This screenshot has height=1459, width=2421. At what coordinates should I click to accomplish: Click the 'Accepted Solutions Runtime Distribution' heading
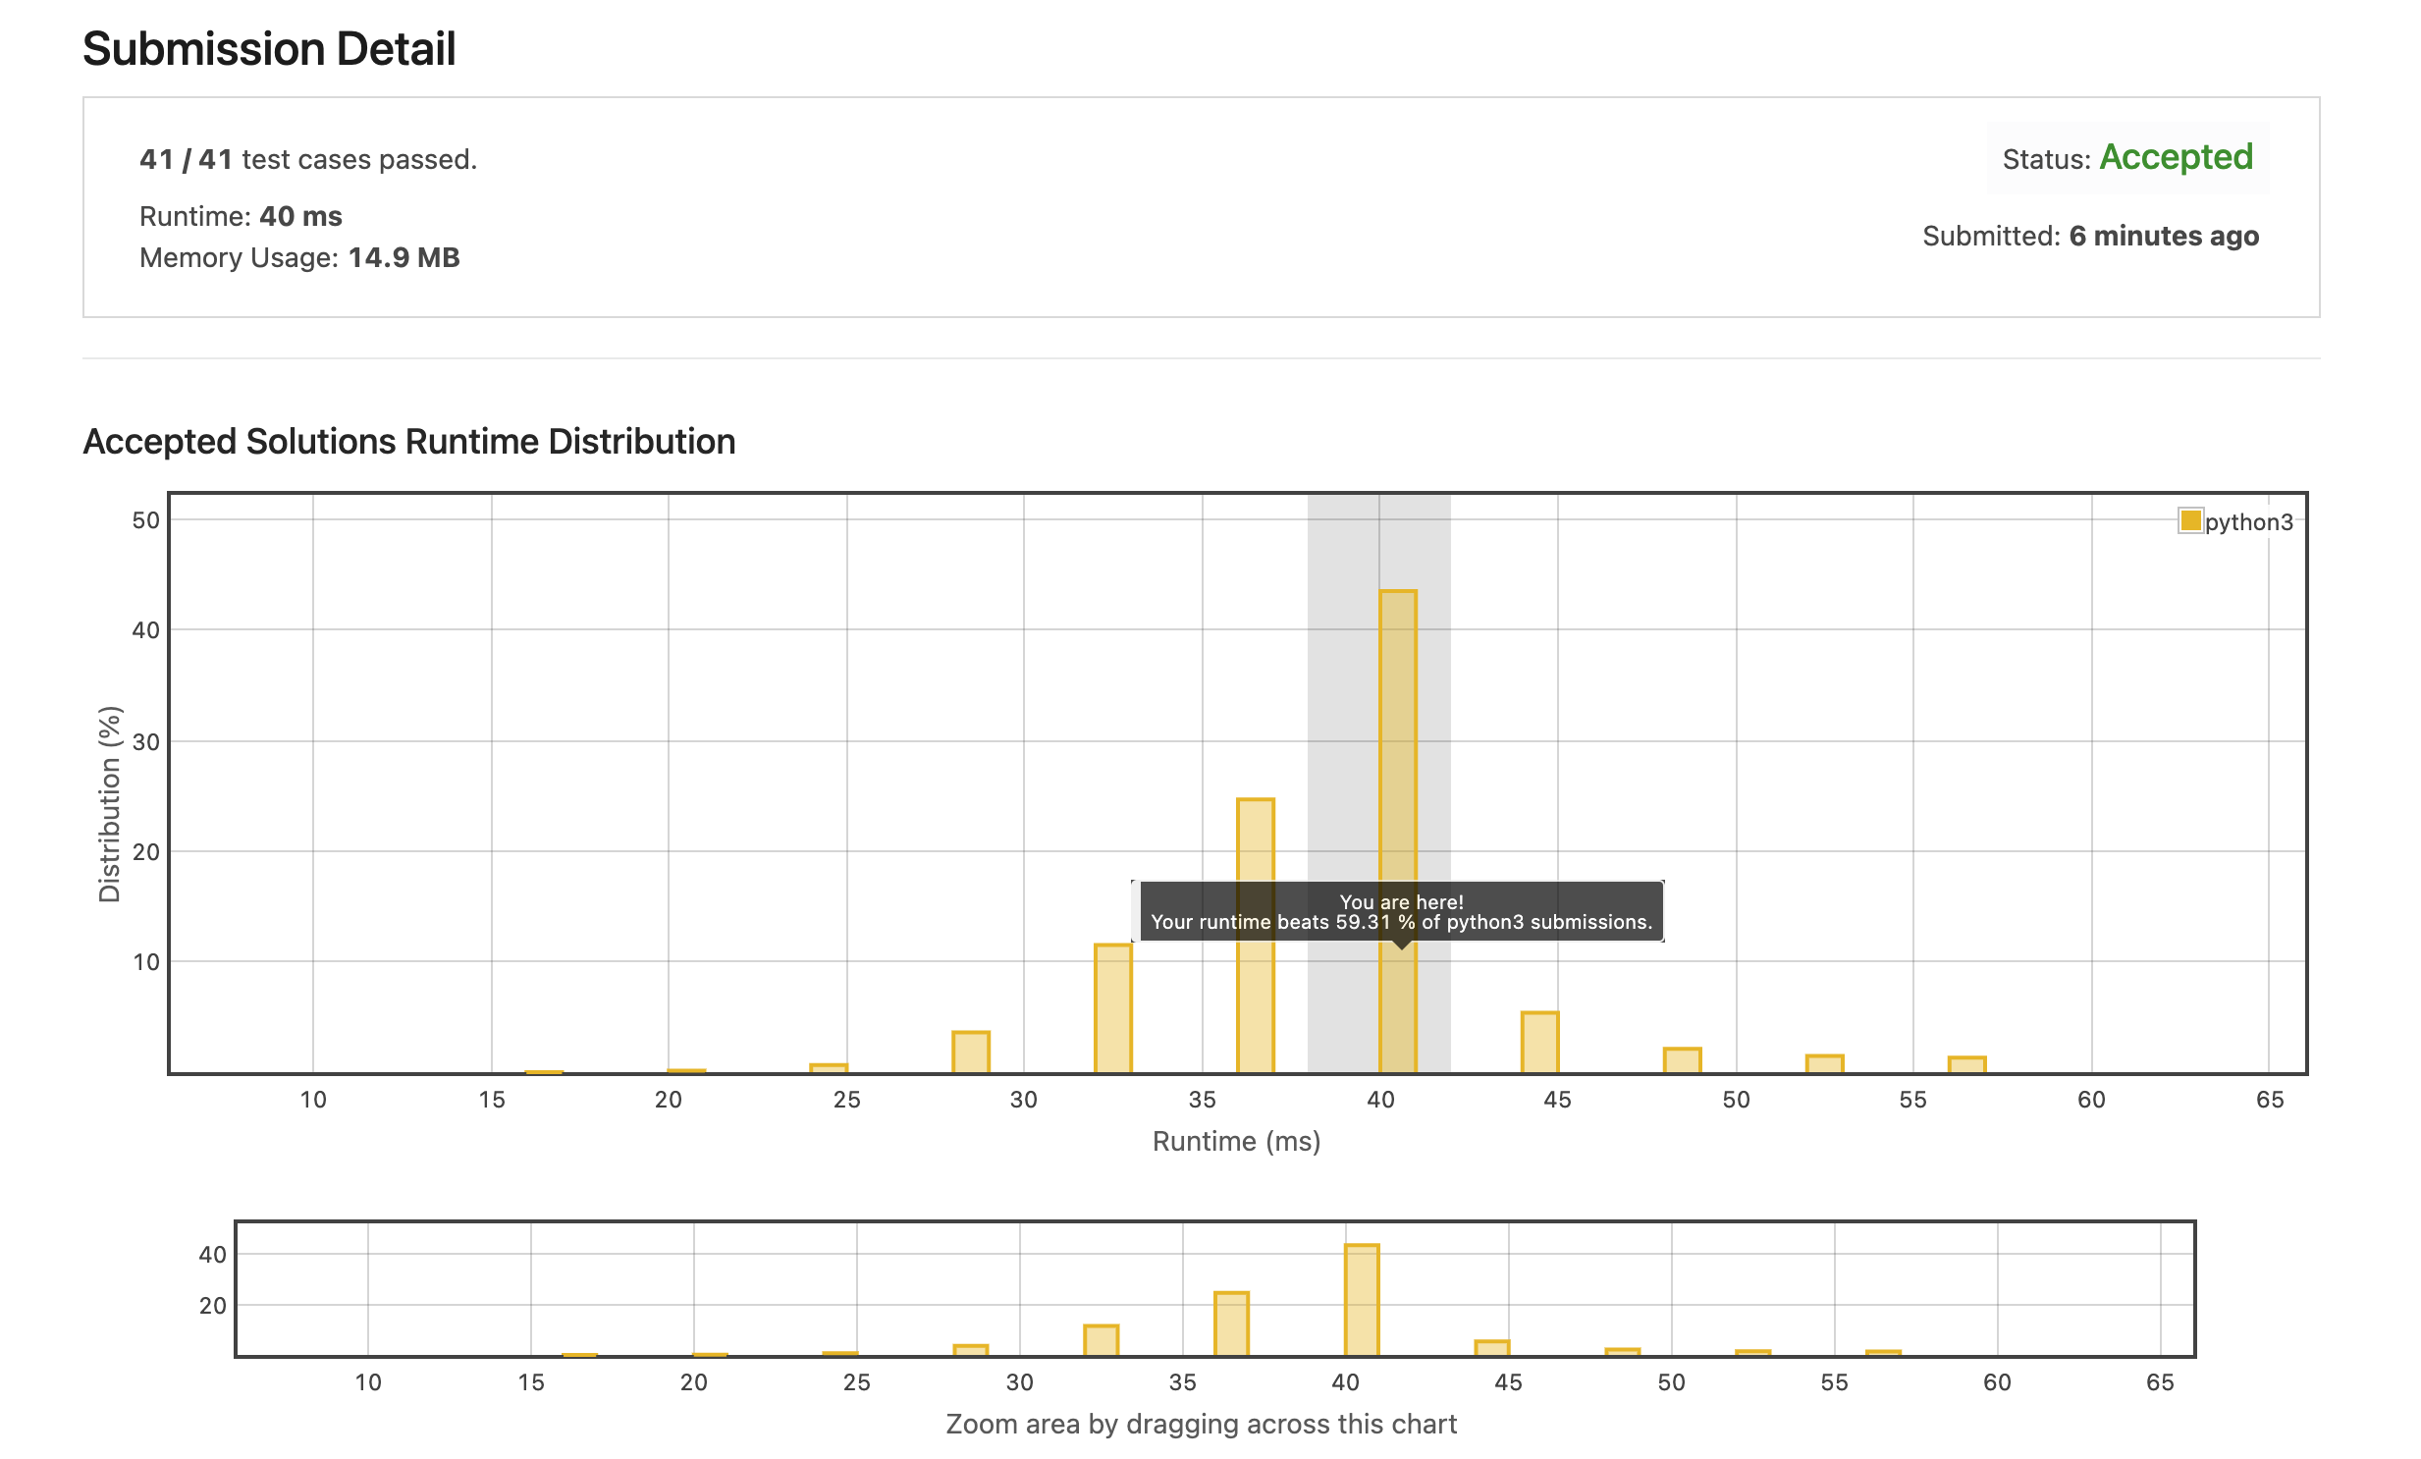pyautogui.click(x=408, y=442)
